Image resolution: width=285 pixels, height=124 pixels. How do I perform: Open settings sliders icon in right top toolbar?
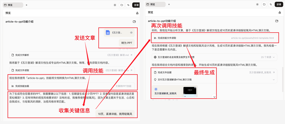(x=271, y=4)
